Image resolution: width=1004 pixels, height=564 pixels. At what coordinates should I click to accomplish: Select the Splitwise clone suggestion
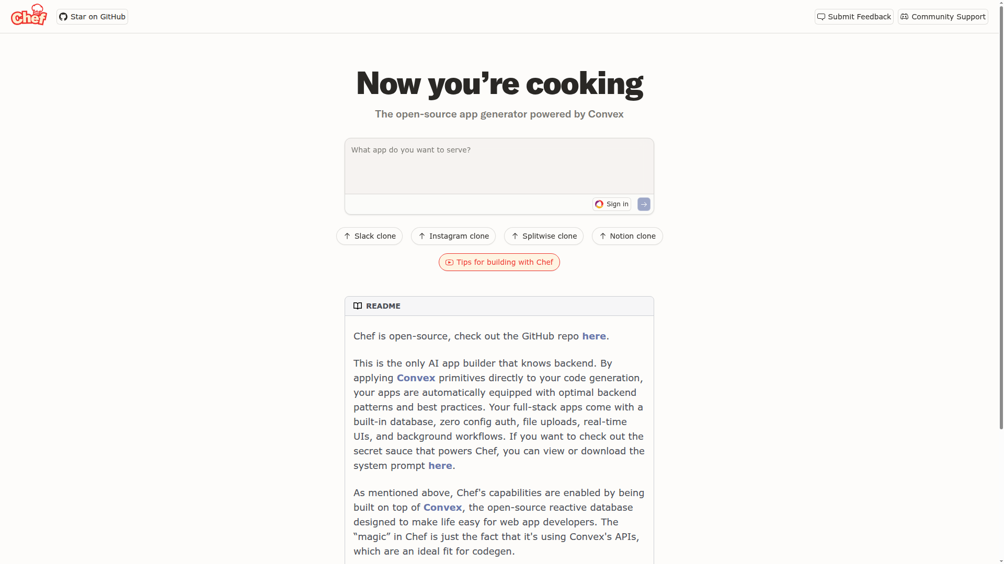point(543,236)
